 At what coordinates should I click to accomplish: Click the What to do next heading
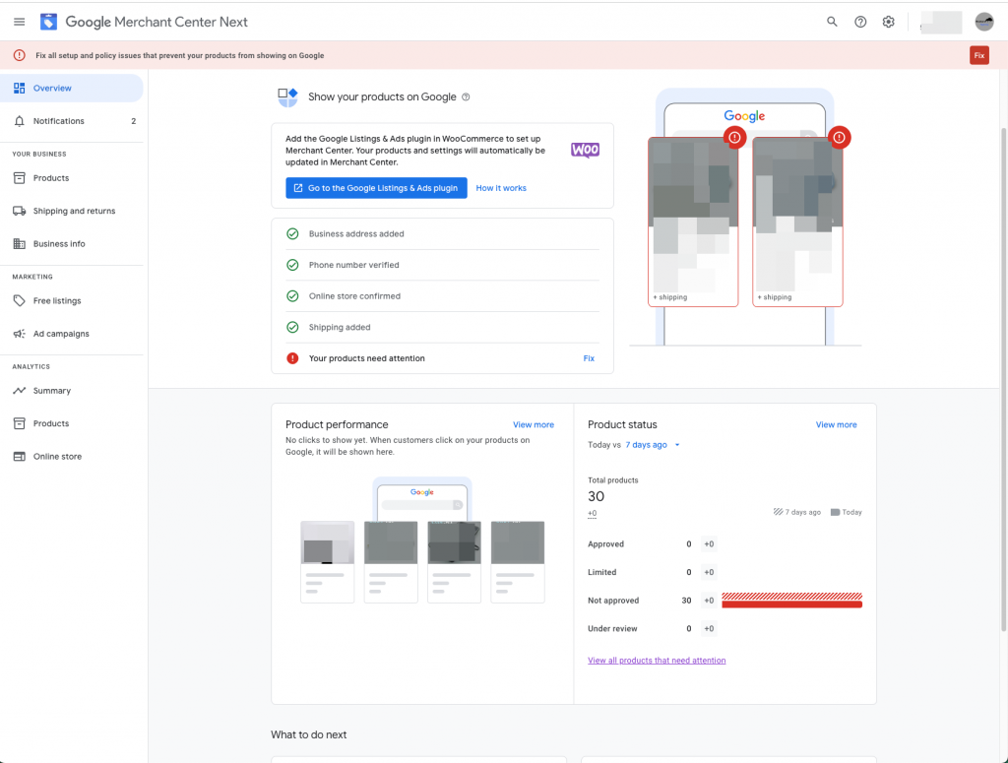308,734
